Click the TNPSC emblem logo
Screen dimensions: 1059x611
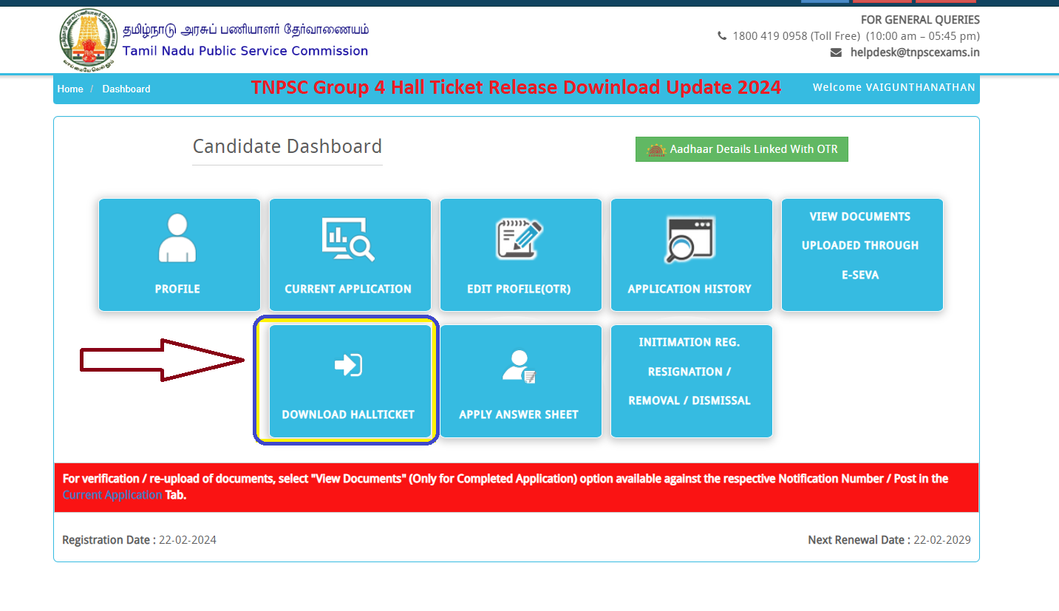tap(89, 39)
